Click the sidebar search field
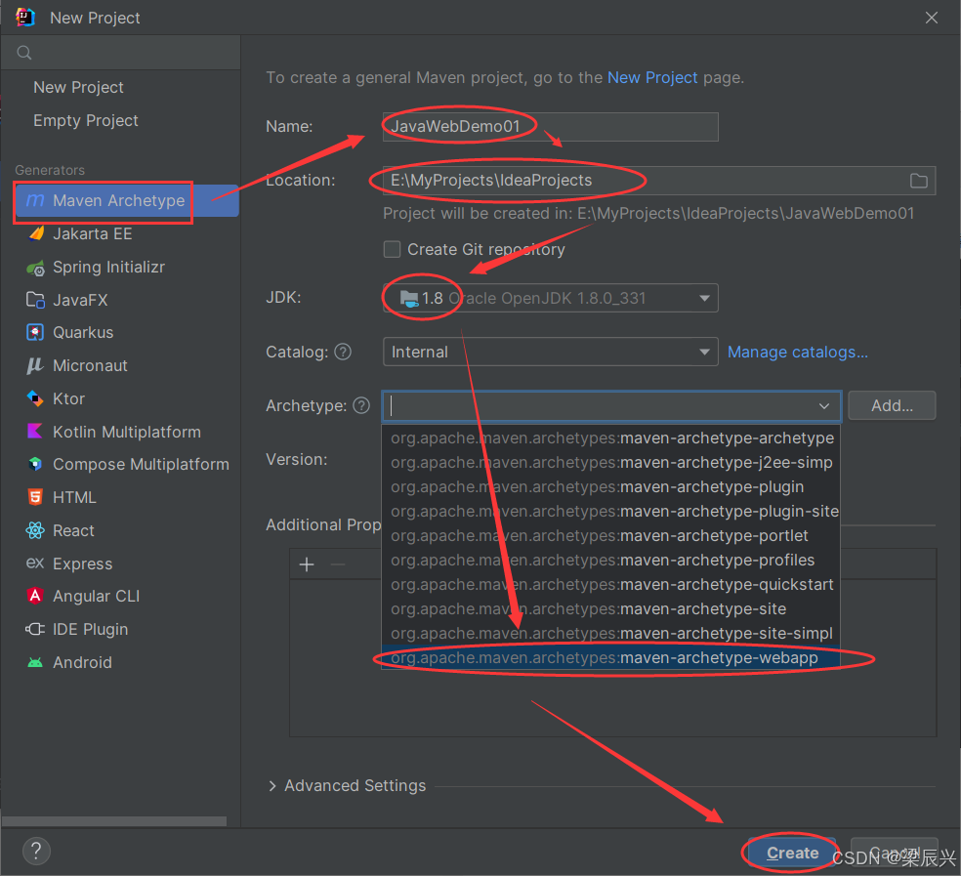 point(121,53)
